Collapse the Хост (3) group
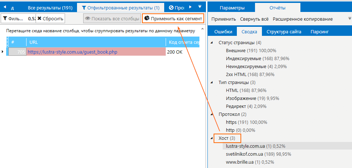Screen dimensions: 352x168 tap(211, 138)
